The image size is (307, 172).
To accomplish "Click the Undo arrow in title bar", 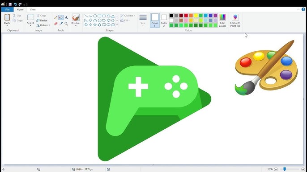I will (x=15, y=4).
